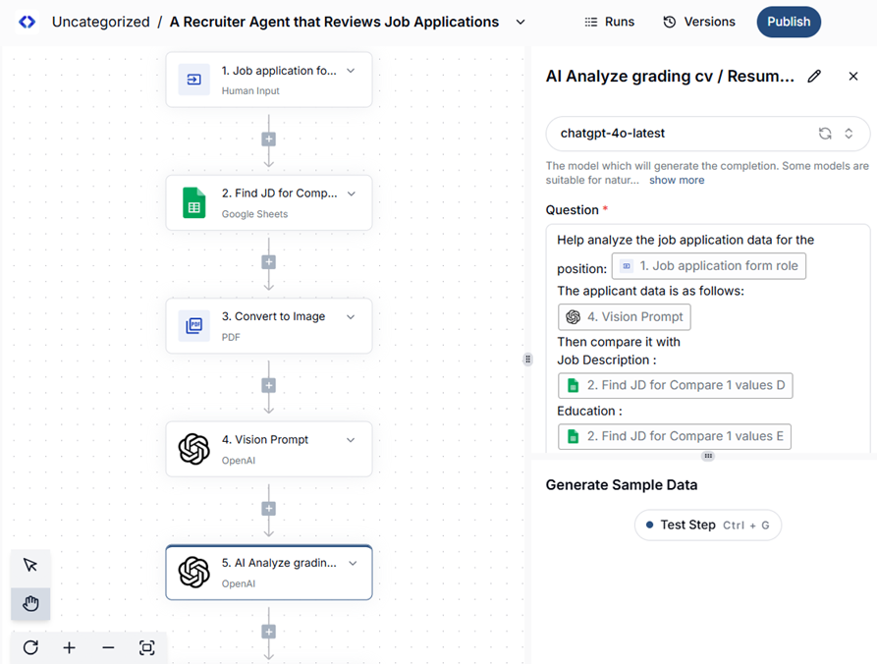Add a step after Convert to Image
Screen dimensions: 877x664
pyautogui.click(x=268, y=385)
